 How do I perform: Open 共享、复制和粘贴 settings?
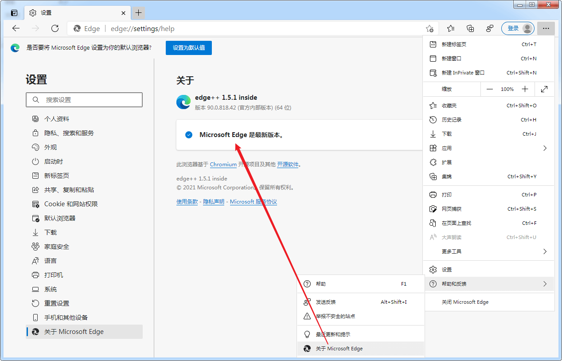click(x=84, y=190)
